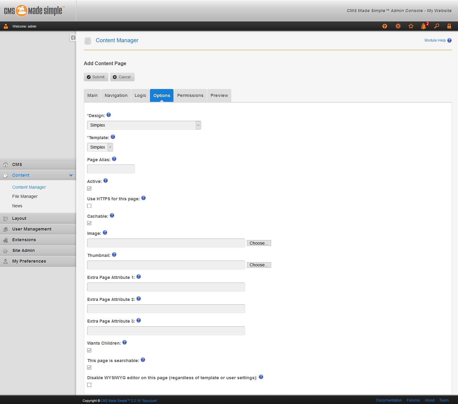
Task: Expand the My Preferences section
Action: (x=38, y=261)
